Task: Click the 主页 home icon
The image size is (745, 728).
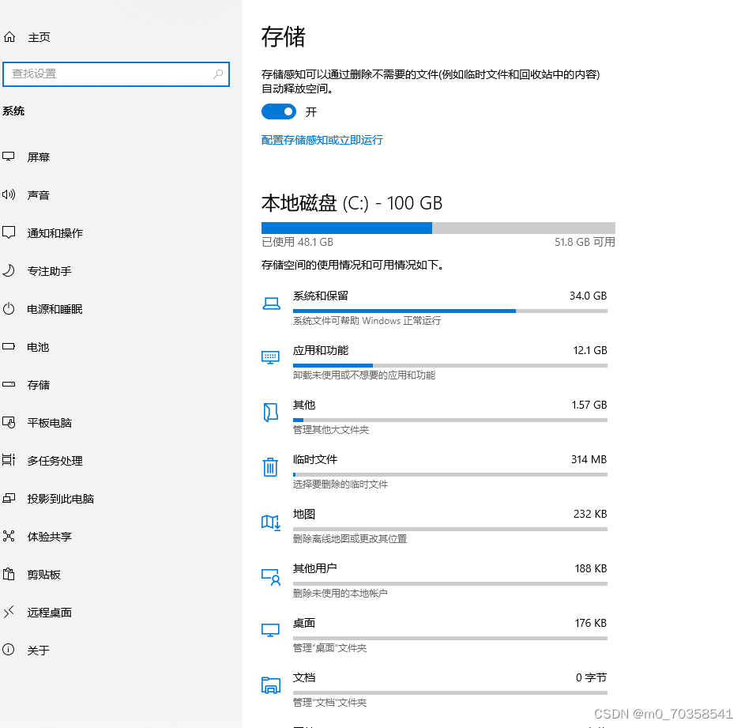Action: tap(9, 36)
